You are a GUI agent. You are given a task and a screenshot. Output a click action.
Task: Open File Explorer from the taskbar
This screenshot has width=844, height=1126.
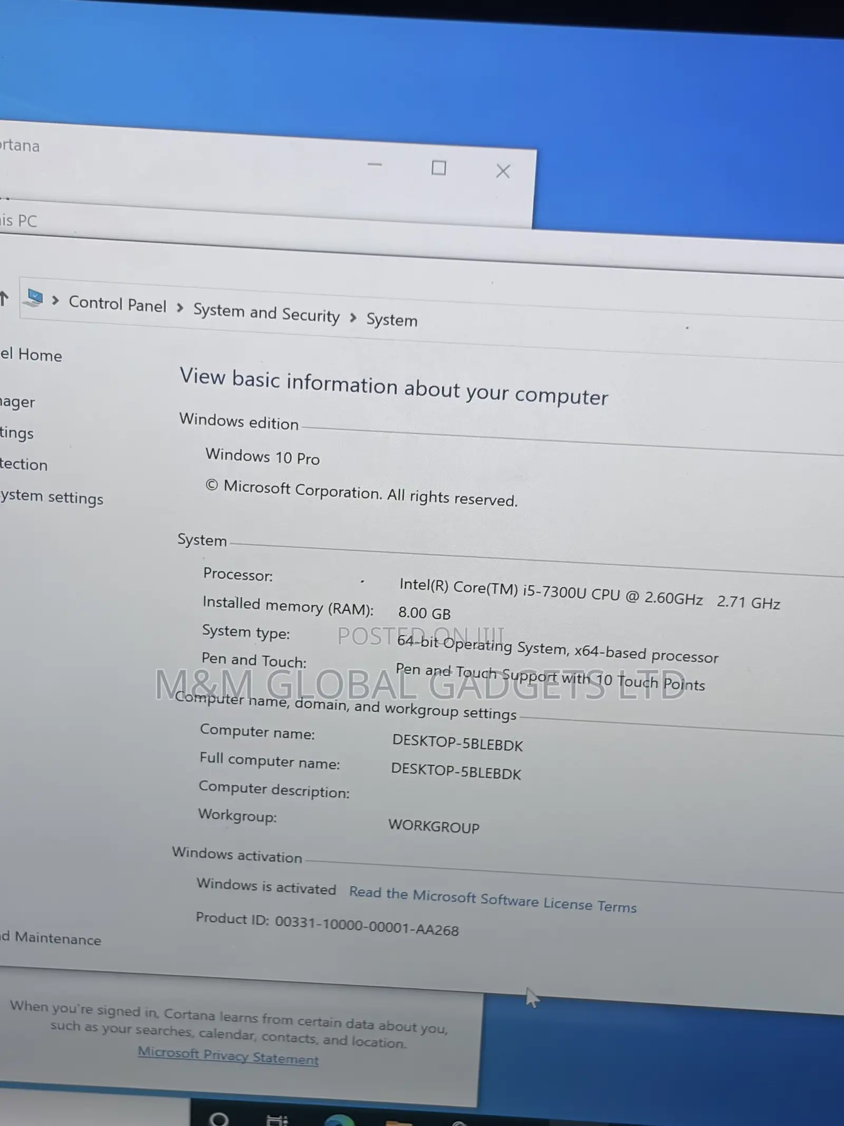click(399, 1123)
